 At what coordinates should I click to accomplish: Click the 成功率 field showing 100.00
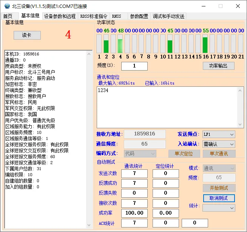(134, 213)
